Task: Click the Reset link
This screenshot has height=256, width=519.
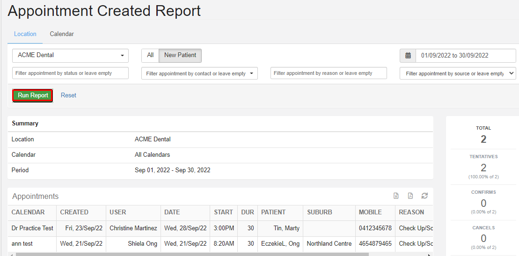Action: coord(68,95)
